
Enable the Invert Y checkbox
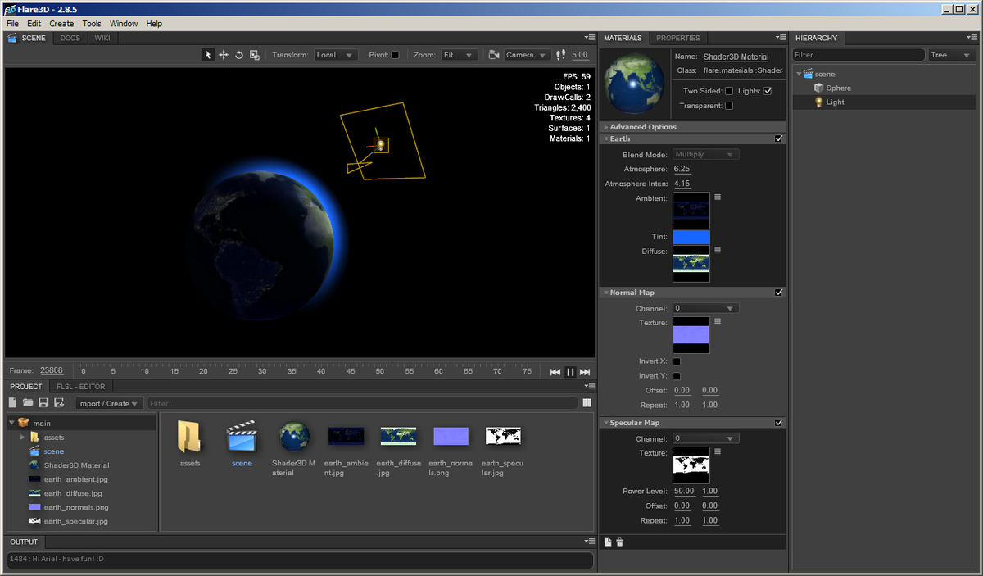click(x=677, y=376)
